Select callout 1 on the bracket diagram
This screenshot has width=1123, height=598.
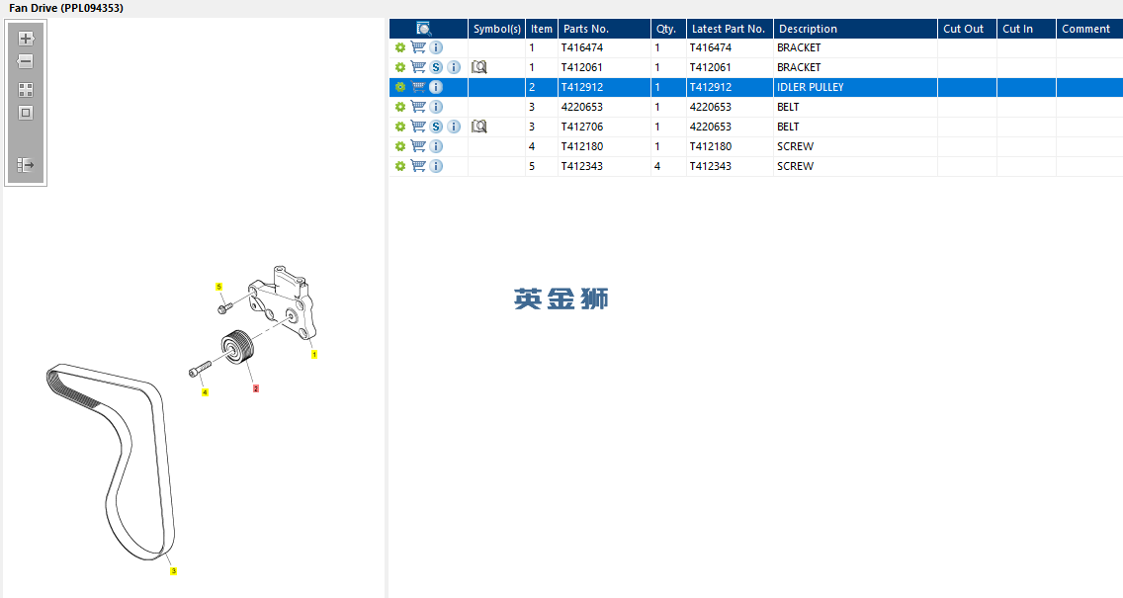(313, 355)
